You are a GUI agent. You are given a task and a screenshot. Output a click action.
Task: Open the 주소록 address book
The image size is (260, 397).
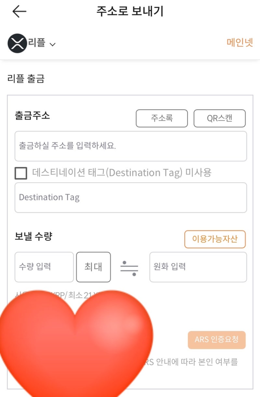point(161,118)
